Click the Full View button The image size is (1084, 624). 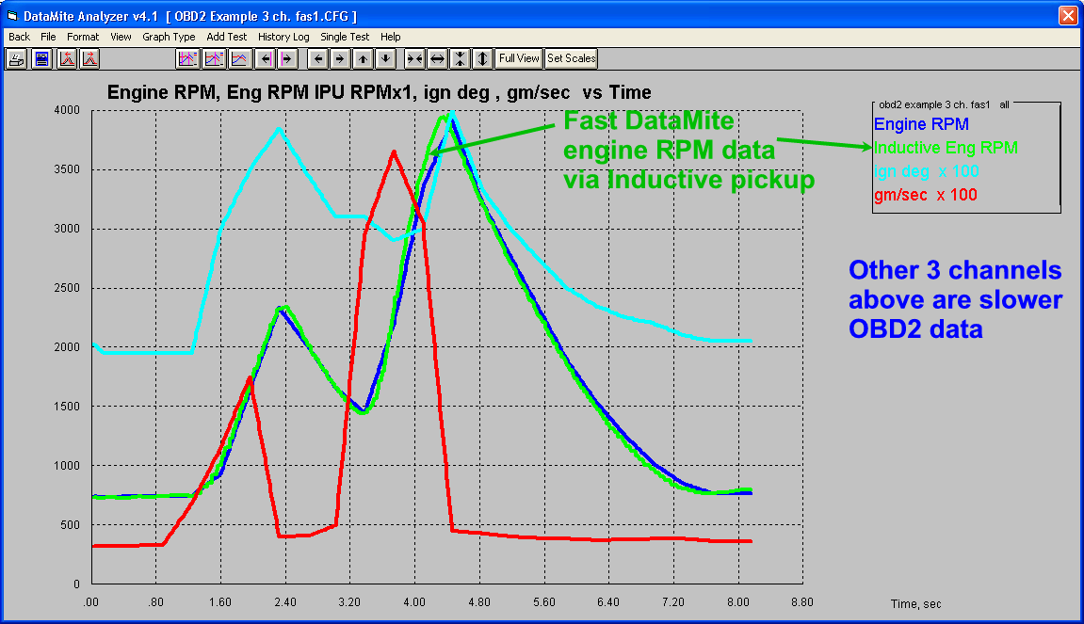[x=519, y=58]
